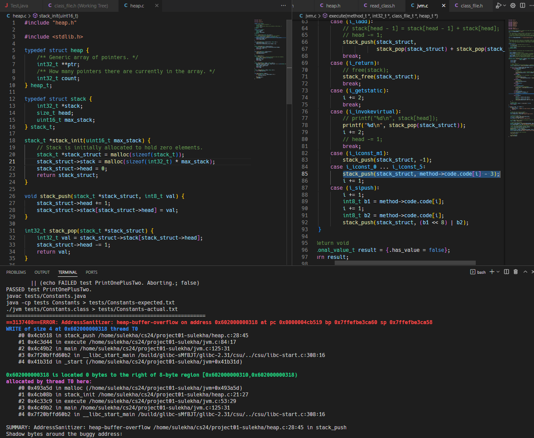Maximize terminal panel with the up chevron
Screen dimensions: 534x438
click(x=526, y=272)
